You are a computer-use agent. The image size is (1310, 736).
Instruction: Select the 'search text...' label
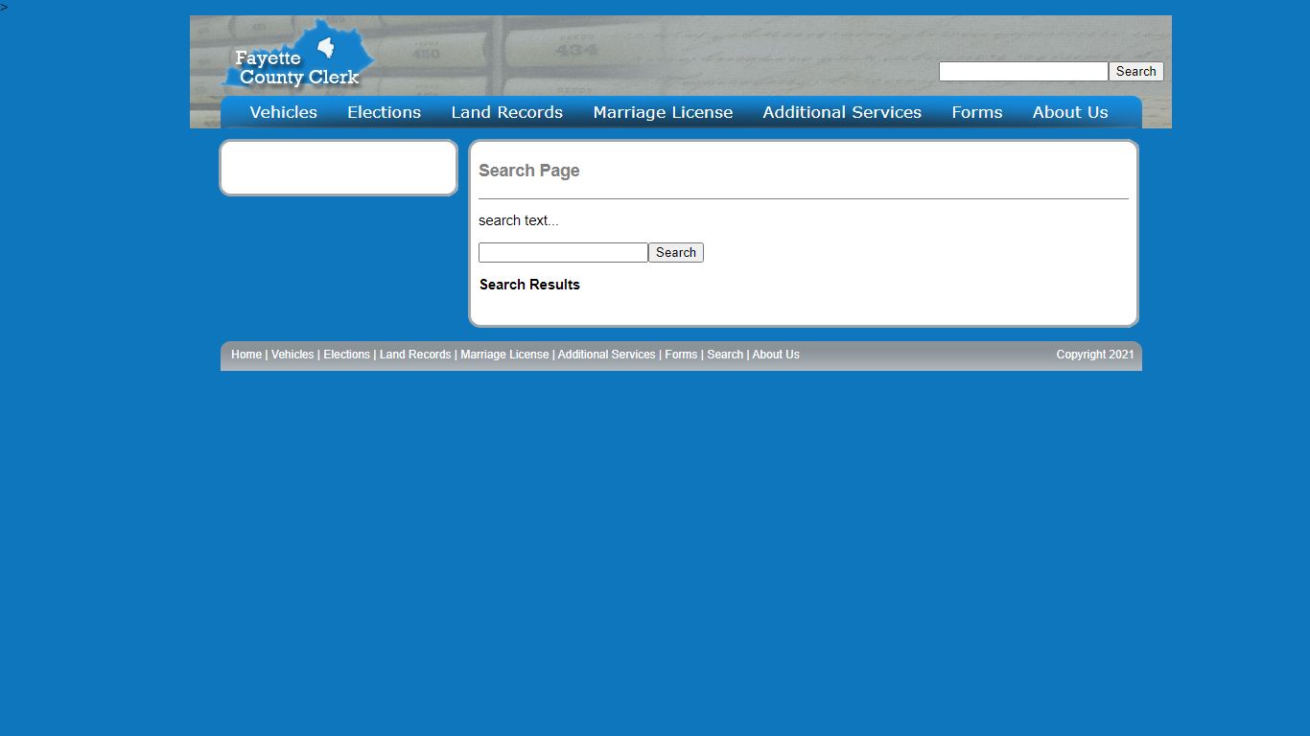coord(519,220)
